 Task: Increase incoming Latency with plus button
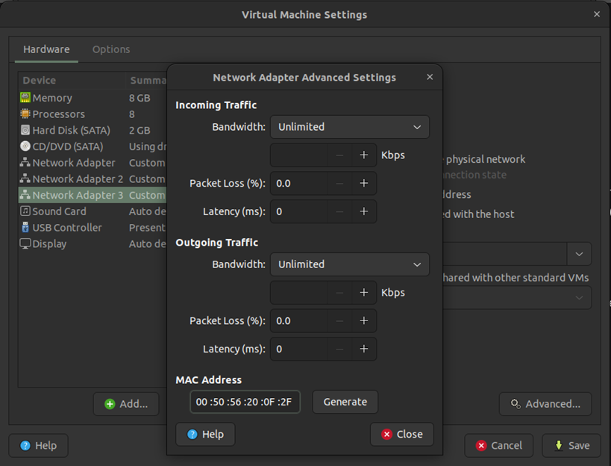click(364, 211)
